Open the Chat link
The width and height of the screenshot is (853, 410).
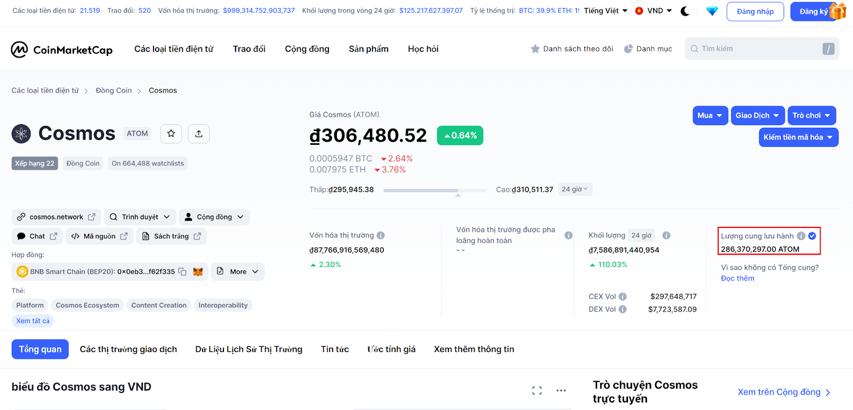pyautogui.click(x=37, y=236)
